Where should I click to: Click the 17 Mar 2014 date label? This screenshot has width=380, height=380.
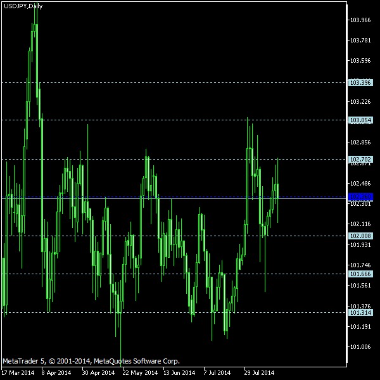18,373
